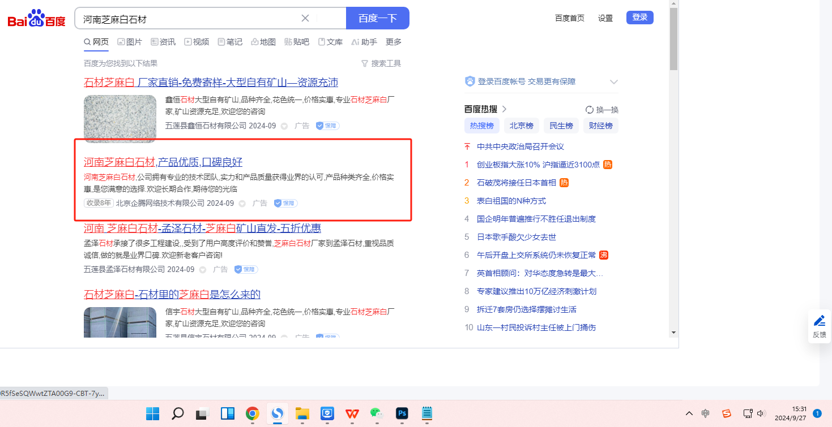
Task: Click the 保障 badge on 北京企腾 ad
Action: pyautogui.click(x=285, y=203)
